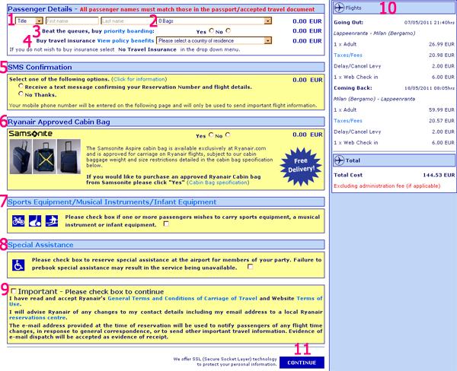Open the reservations centre link
The image size is (457, 371).
click(37, 318)
